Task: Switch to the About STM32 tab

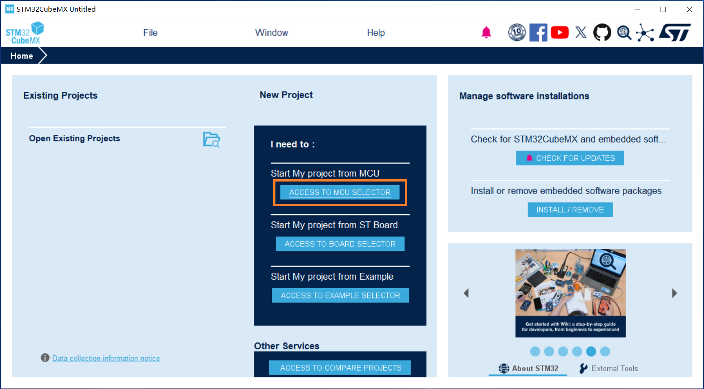Action: coord(528,368)
